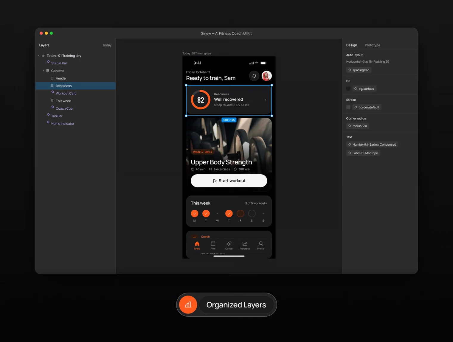This screenshot has height=342, width=453.
Task: Open the Profile person tab icon
Action: coord(261,244)
